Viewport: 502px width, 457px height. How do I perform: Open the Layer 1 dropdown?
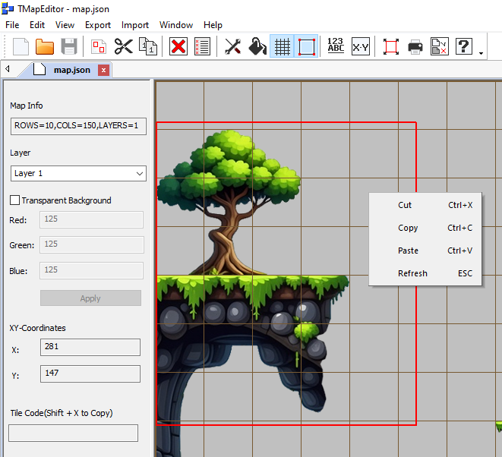click(78, 173)
